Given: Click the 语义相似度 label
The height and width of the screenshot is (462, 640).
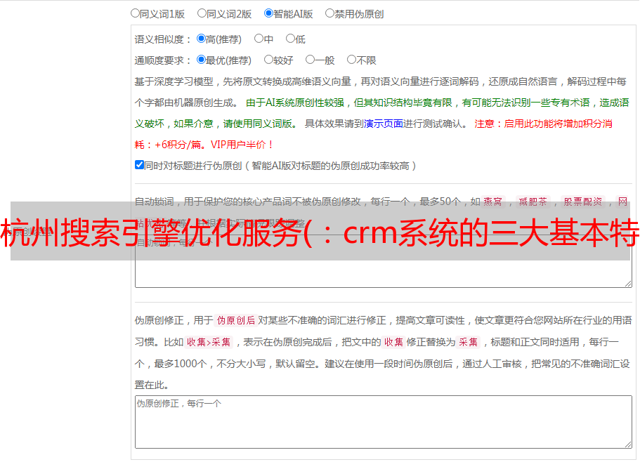Looking at the screenshot, I should click(x=162, y=39).
